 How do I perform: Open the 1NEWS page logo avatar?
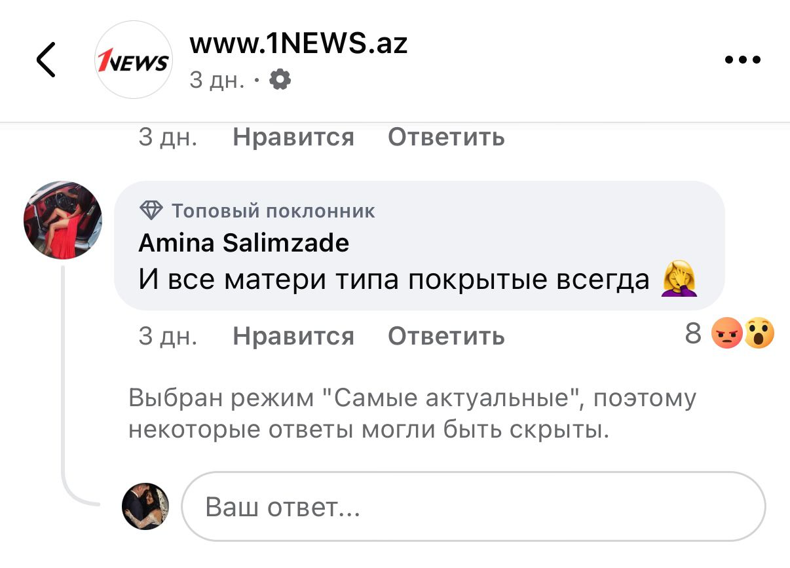pyautogui.click(x=134, y=60)
